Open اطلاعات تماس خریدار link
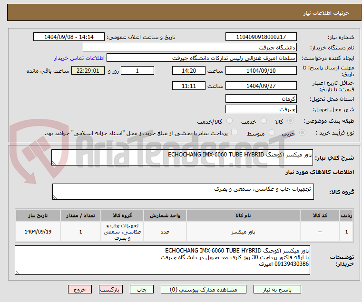This screenshot has width=362, height=302. pos(79,58)
